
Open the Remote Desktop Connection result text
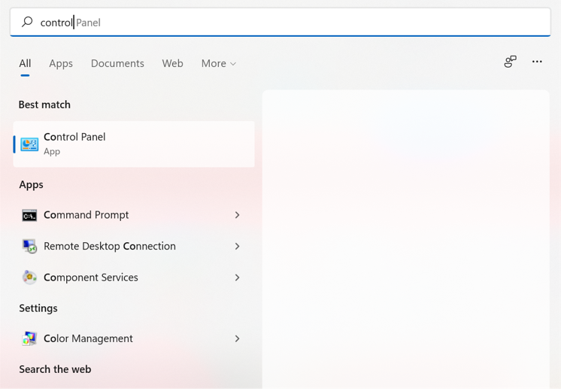pyautogui.click(x=110, y=246)
